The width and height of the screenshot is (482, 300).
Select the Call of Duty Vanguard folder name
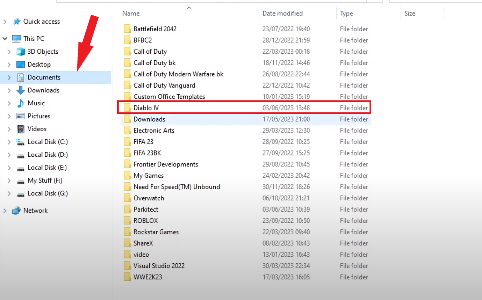click(164, 85)
